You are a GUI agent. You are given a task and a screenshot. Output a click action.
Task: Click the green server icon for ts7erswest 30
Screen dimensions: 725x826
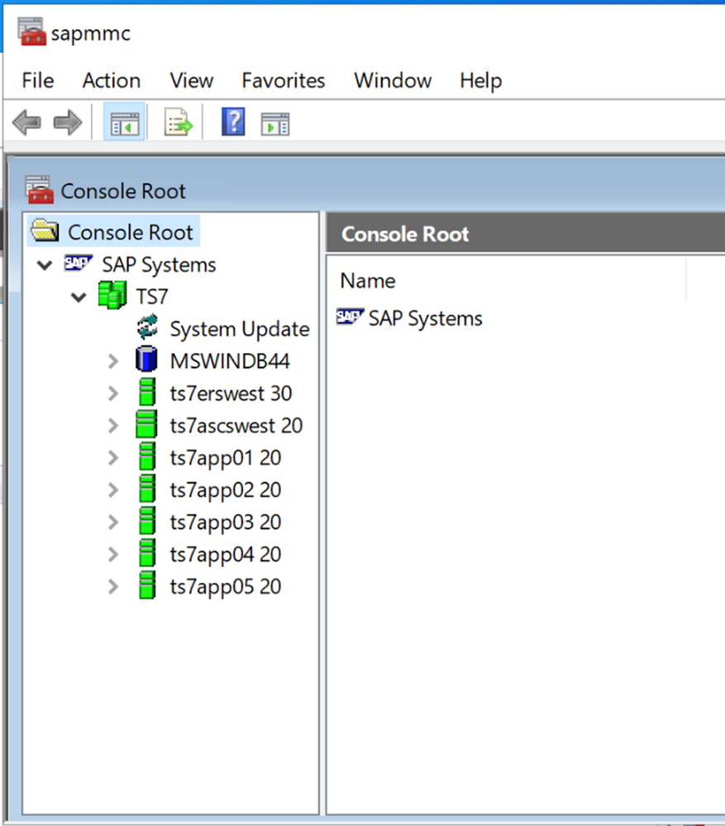pyautogui.click(x=147, y=392)
